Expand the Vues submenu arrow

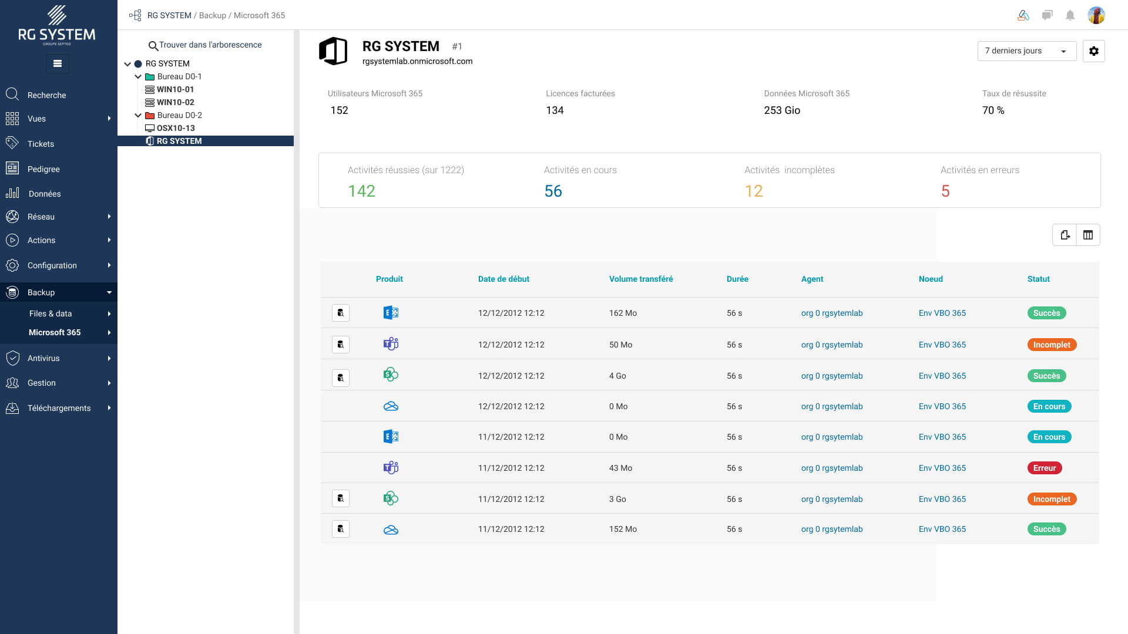(x=109, y=119)
